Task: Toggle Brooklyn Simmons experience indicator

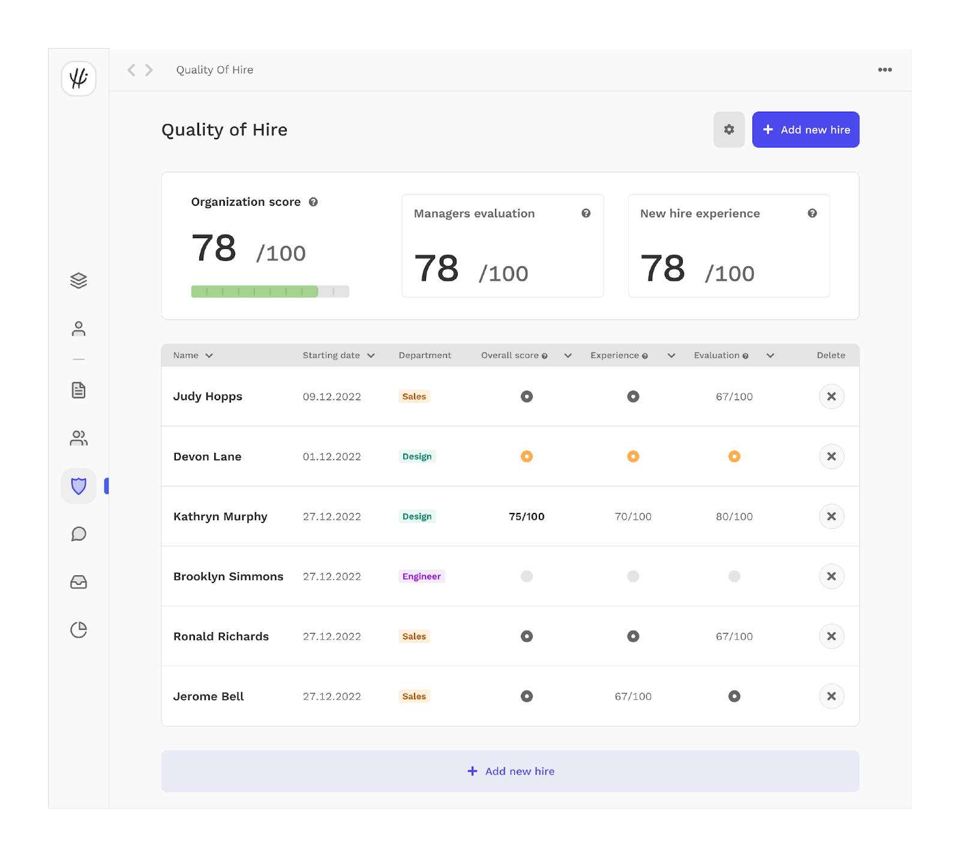Action: click(632, 576)
